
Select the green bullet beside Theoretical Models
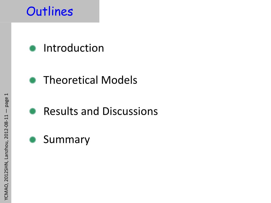click(x=33, y=80)
